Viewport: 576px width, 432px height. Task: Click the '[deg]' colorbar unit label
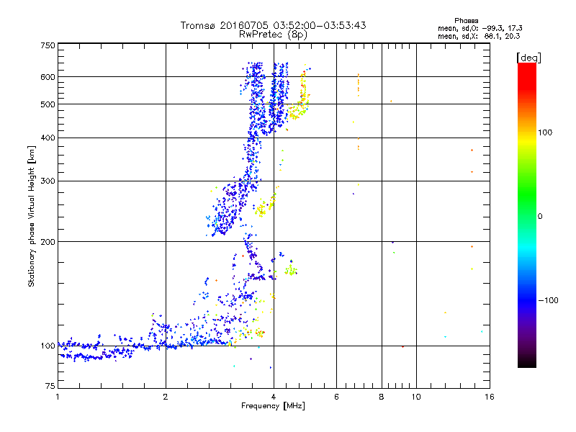click(x=528, y=58)
